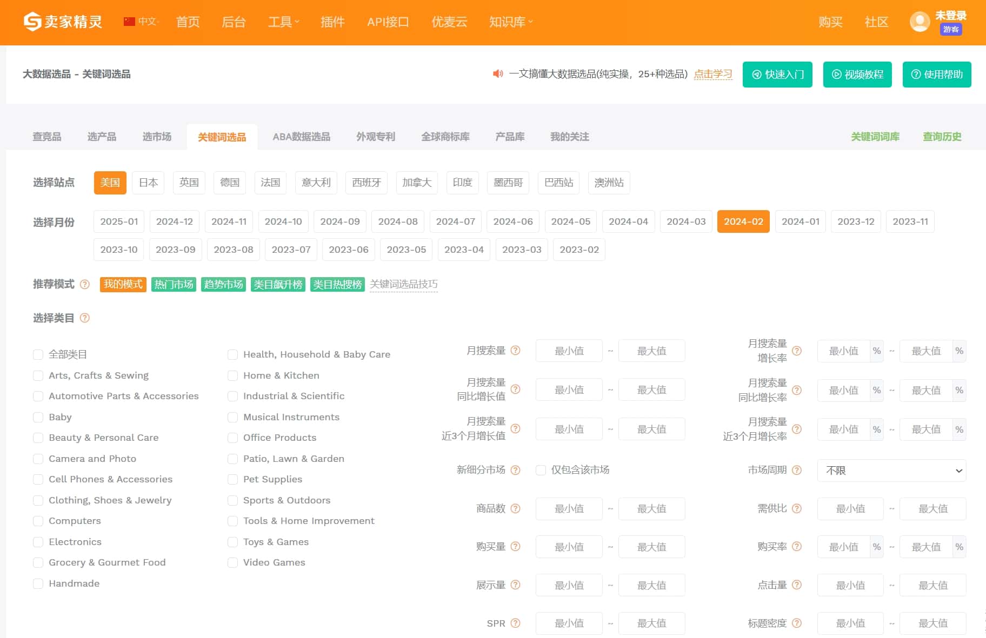This screenshot has width=986, height=638.
Task: Switch to the ABA数据选品 tab
Action: click(301, 137)
